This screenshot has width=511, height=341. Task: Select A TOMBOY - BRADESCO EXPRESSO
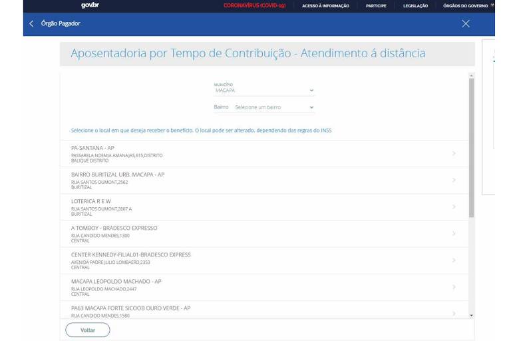[264, 234]
